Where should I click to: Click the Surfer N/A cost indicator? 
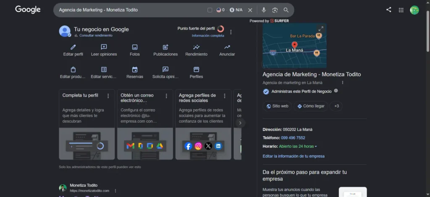click(x=236, y=10)
